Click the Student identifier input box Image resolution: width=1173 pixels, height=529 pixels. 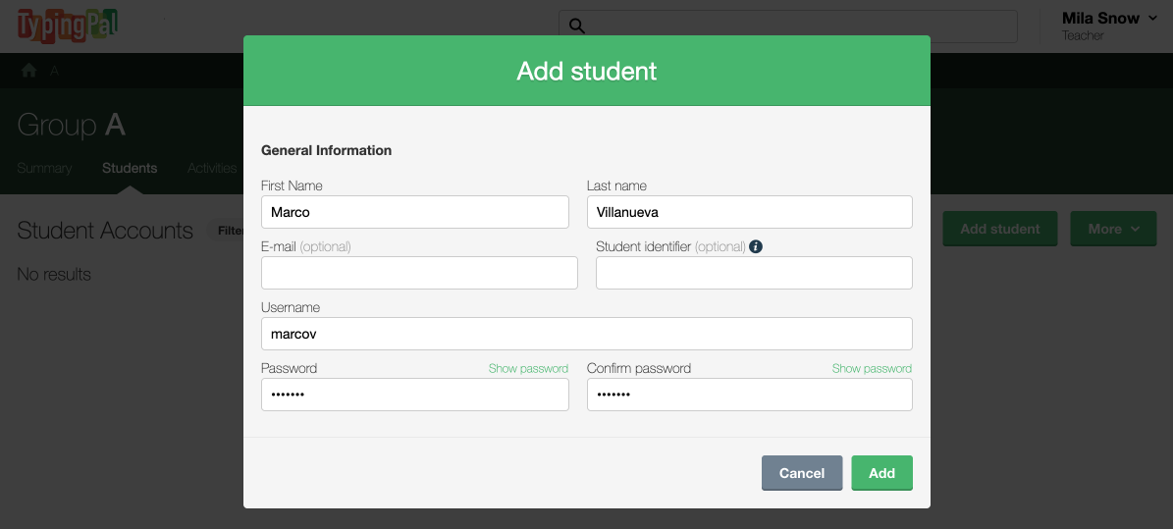pos(754,273)
